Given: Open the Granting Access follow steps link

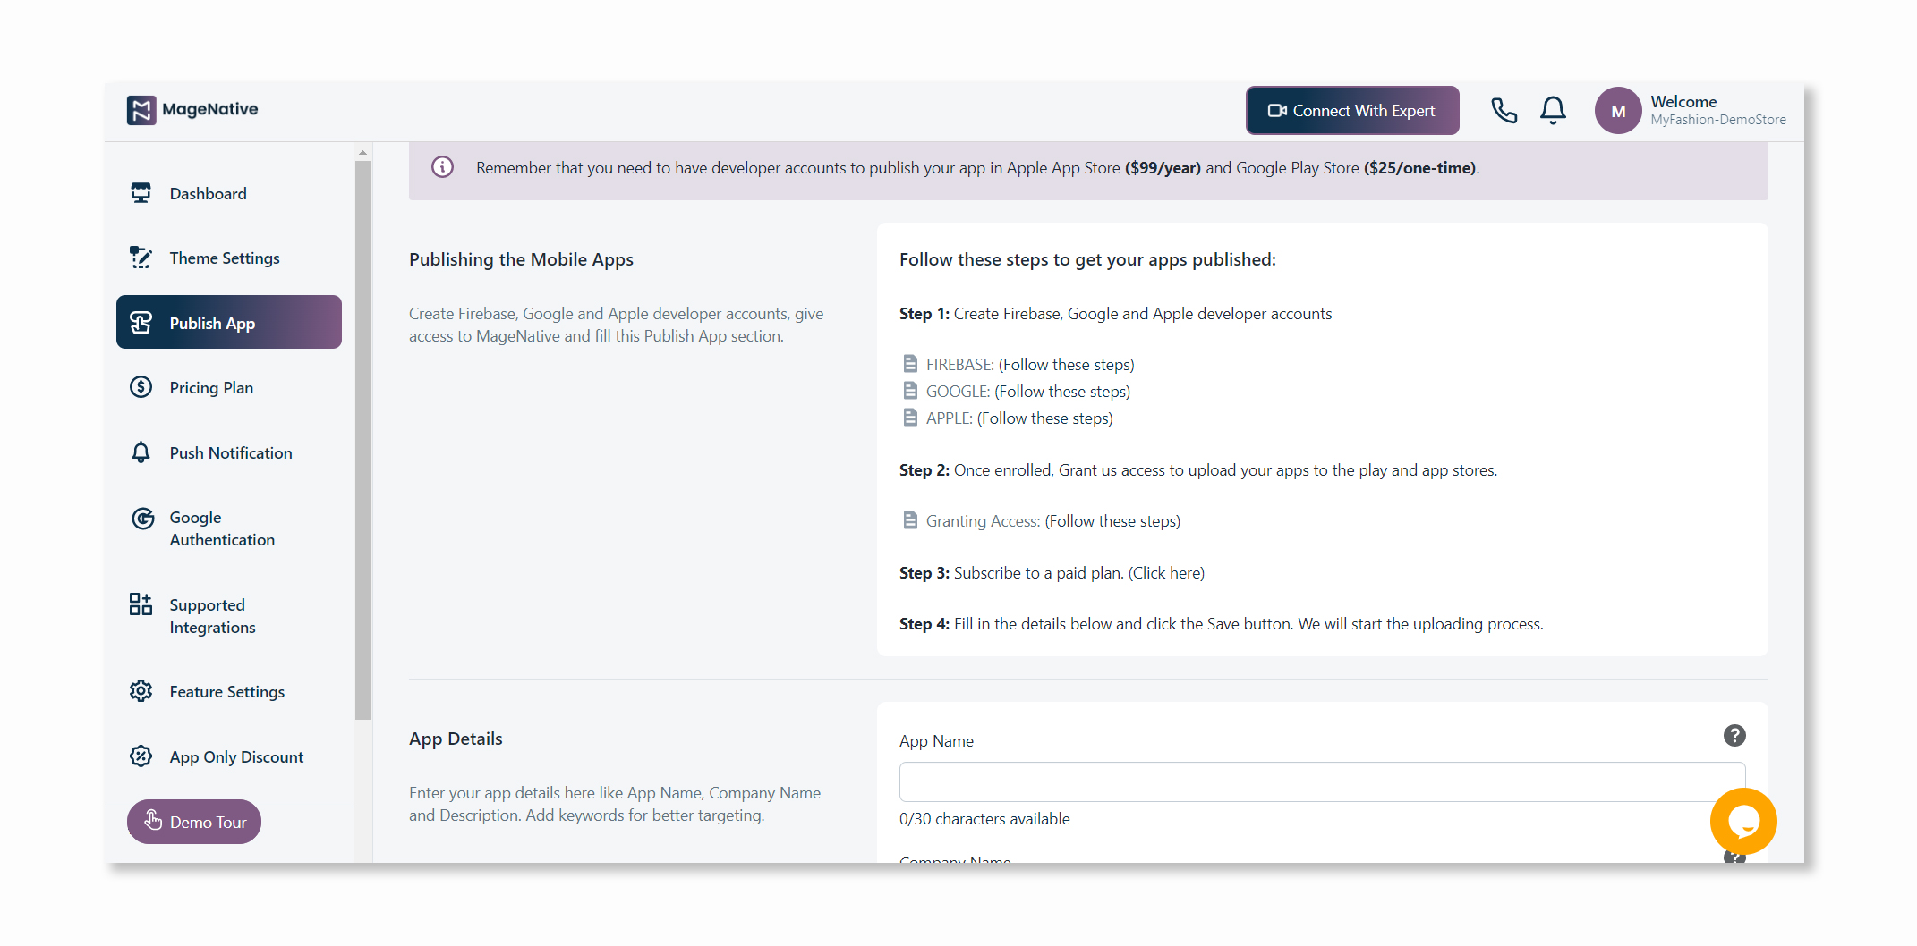Looking at the screenshot, I should coord(1112,520).
